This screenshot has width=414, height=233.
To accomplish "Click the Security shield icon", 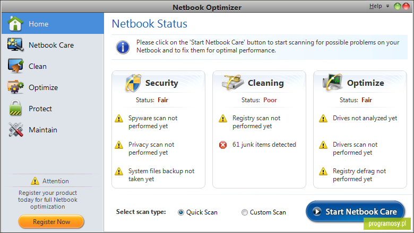I will click(133, 83).
